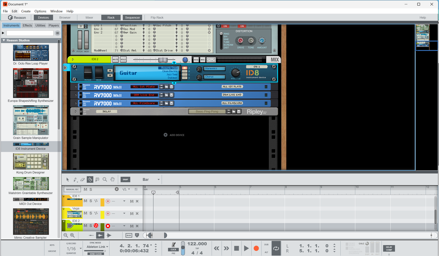Click Flip Rack
This screenshot has width=439, height=256.
[157, 17]
